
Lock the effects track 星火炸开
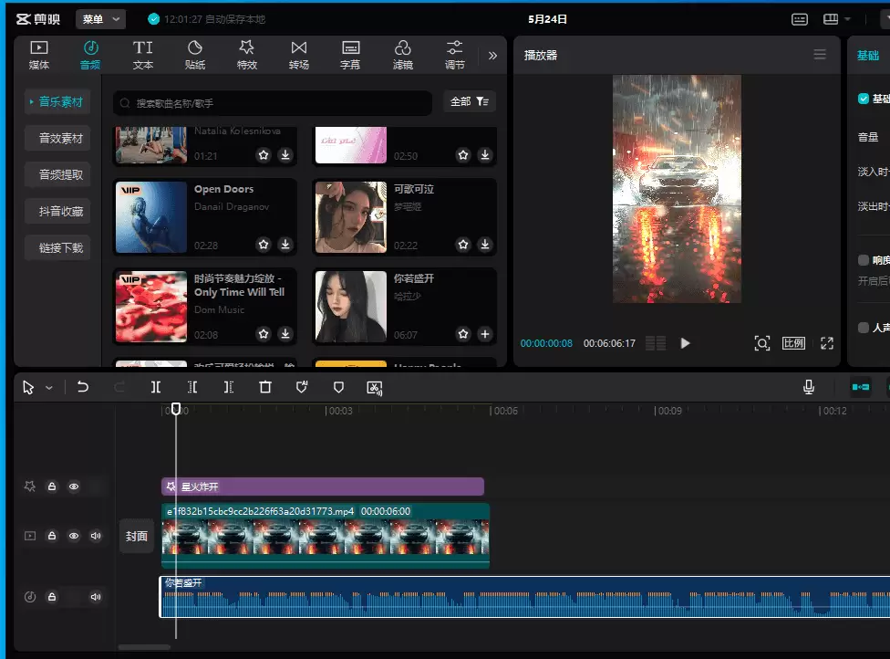tap(52, 486)
